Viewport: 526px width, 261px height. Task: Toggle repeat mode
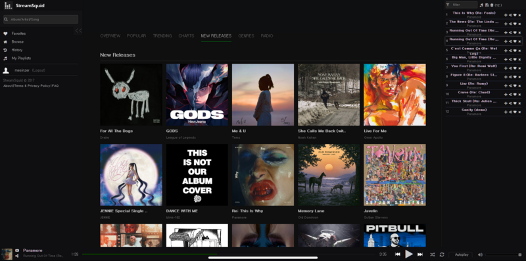coord(442,254)
